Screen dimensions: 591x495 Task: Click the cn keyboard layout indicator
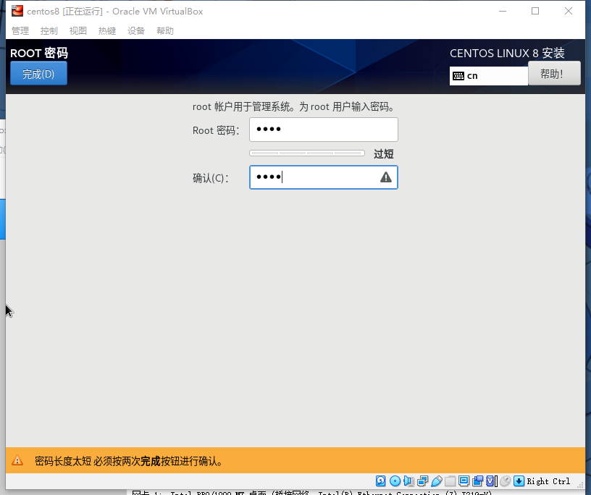coord(488,76)
